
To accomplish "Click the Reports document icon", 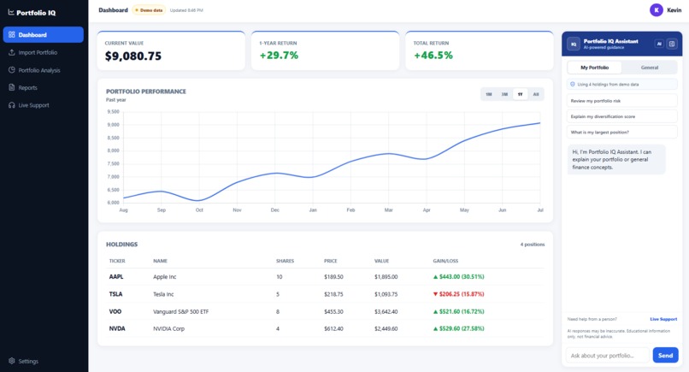I will pyautogui.click(x=12, y=87).
